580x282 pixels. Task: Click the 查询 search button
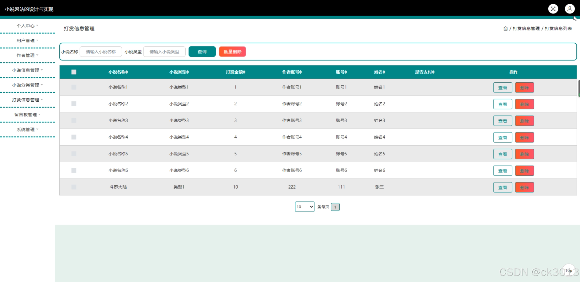tap(202, 52)
